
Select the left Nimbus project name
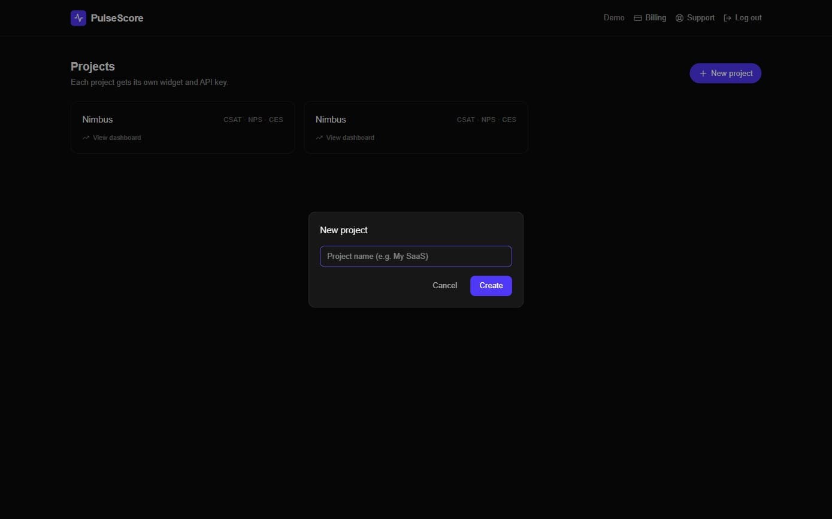pyautogui.click(x=98, y=120)
